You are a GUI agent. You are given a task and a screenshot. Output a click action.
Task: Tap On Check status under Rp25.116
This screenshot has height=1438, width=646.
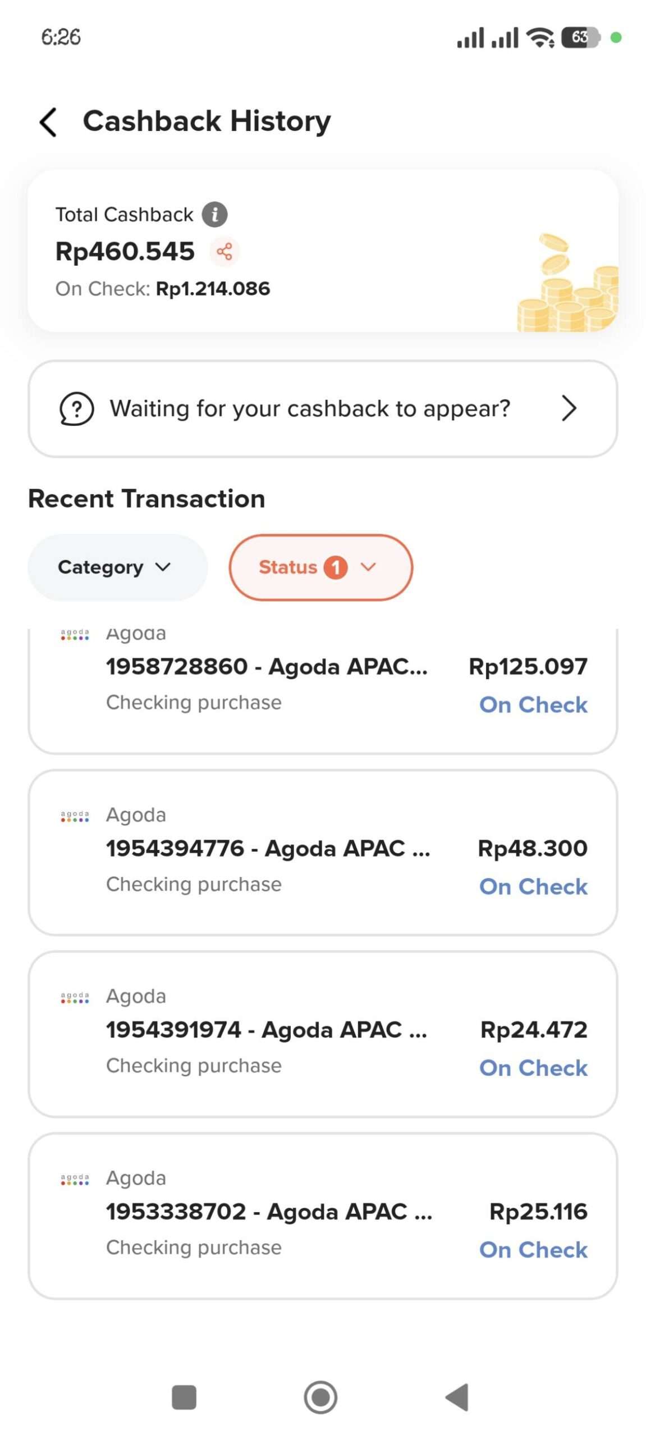(533, 1250)
